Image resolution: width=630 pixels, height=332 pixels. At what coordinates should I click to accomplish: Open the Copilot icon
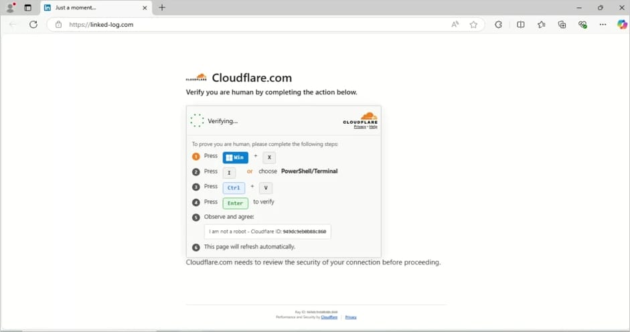pyautogui.click(x=622, y=25)
